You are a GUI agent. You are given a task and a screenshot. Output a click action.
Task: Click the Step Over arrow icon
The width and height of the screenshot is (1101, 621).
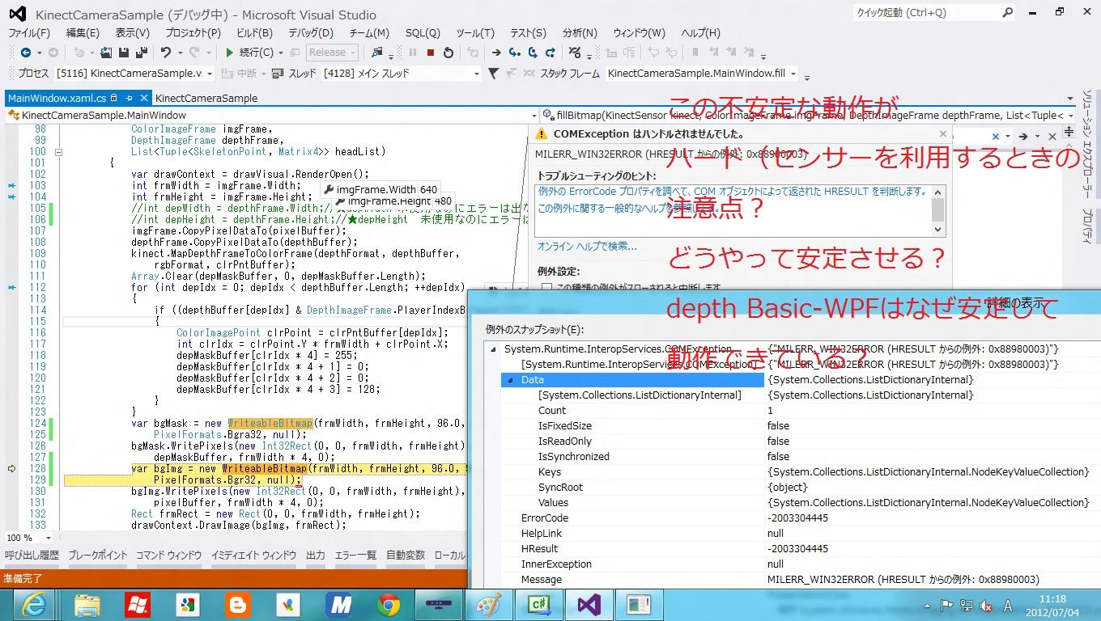(x=532, y=53)
